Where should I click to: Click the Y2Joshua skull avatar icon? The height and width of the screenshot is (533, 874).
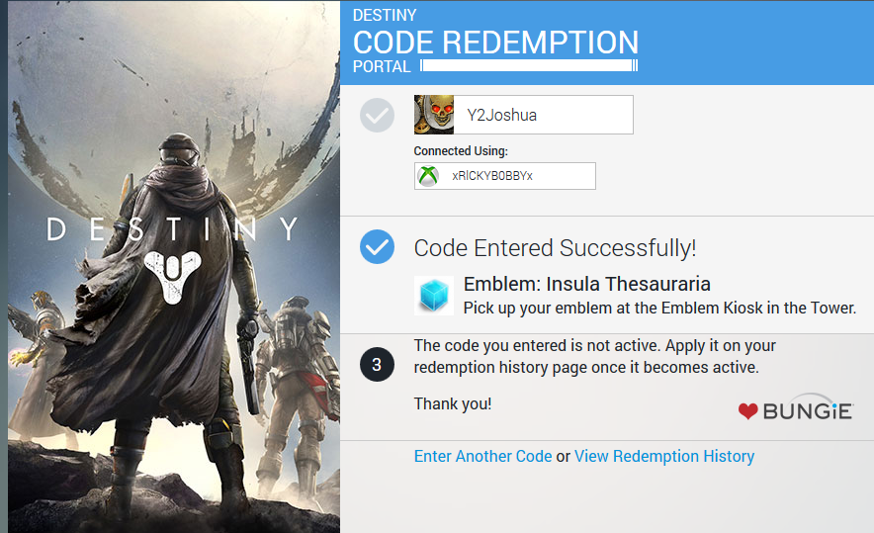434,115
